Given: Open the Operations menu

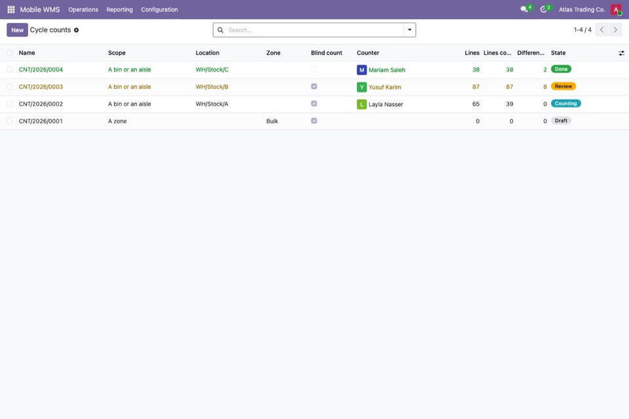Looking at the screenshot, I should [83, 9].
